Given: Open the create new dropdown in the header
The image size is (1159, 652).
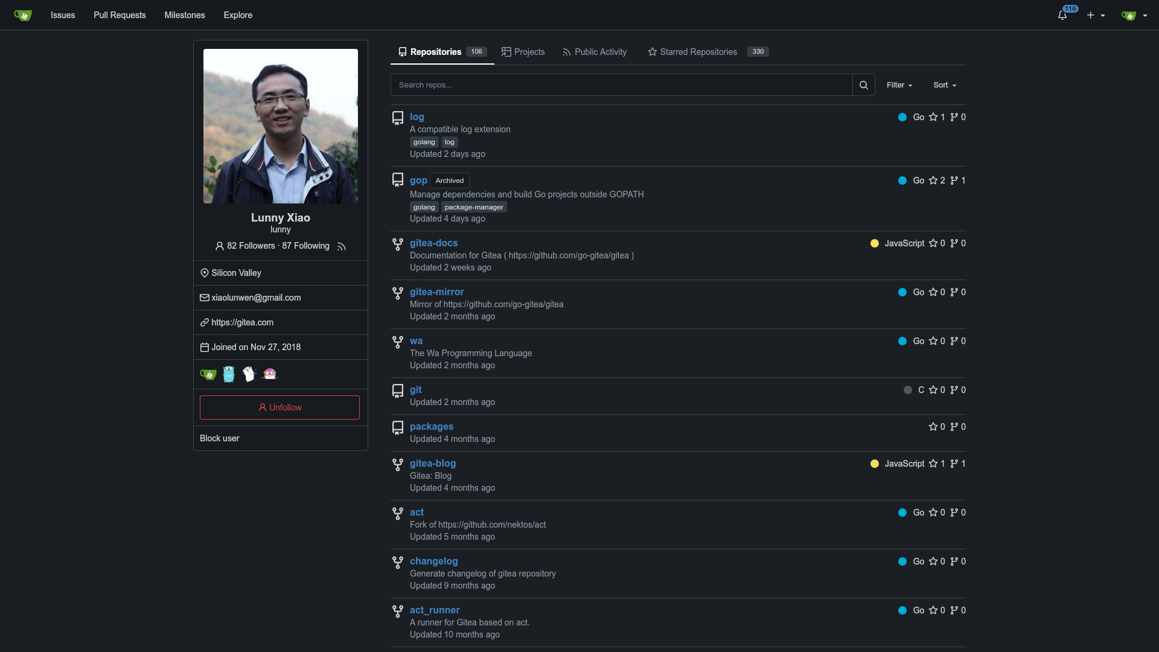Looking at the screenshot, I should click(1094, 15).
